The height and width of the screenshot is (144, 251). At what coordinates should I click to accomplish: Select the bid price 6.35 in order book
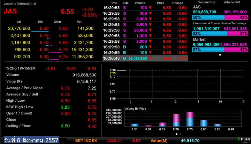(44, 49)
